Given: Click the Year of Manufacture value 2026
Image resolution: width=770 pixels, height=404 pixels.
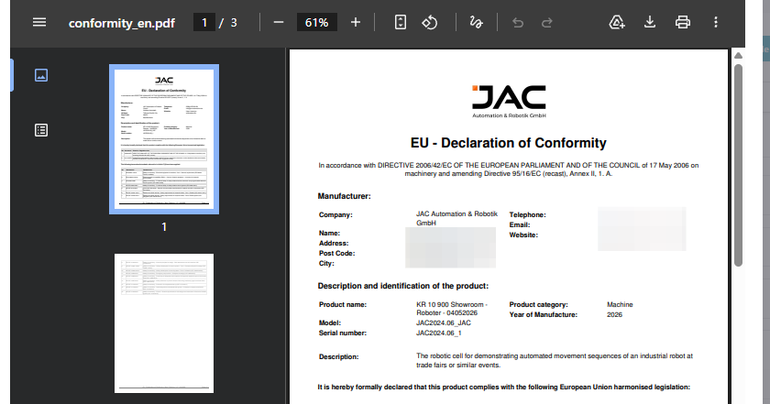Looking at the screenshot, I should click(x=614, y=314).
